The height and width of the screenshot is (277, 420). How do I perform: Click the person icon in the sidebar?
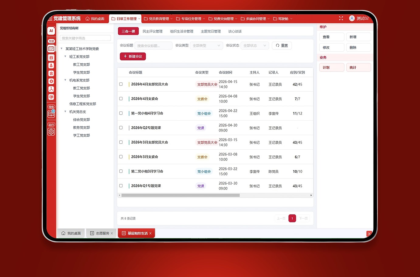click(x=51, y=65)
